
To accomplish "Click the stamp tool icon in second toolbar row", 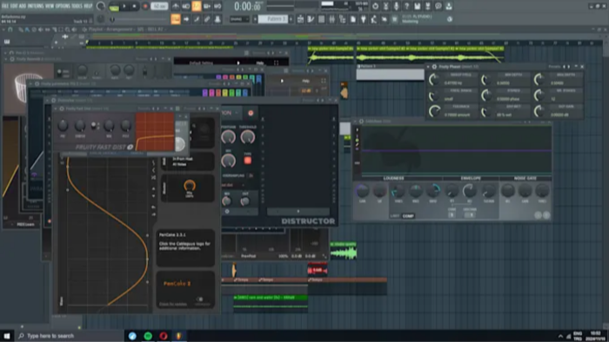I will [217, 19].
